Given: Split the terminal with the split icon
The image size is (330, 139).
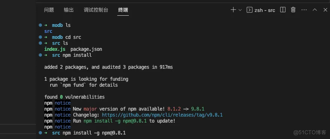Looking at the screenshot, I should tap(283, 10).
